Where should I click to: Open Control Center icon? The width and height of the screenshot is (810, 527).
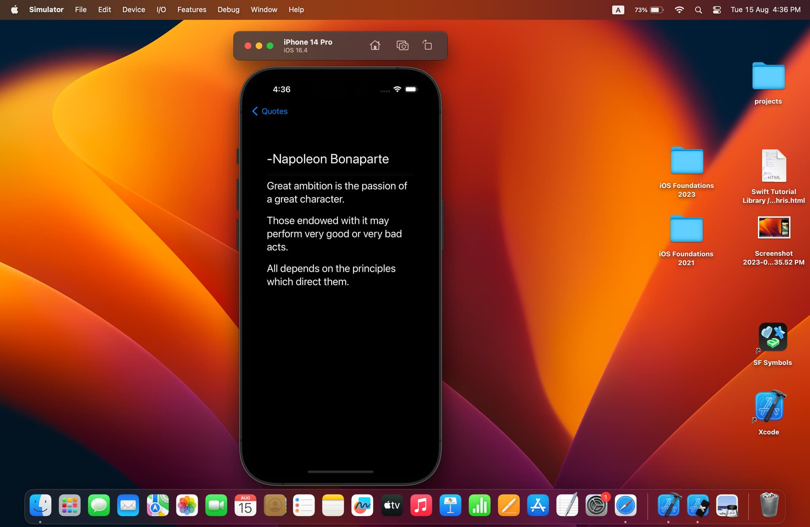[717, 10]
